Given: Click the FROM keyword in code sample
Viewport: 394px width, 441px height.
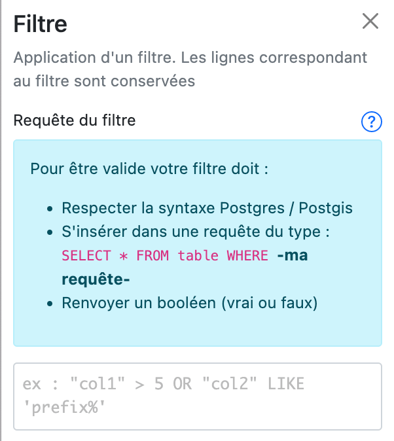Looking at the screenshot, I should (x=153, y=255).
